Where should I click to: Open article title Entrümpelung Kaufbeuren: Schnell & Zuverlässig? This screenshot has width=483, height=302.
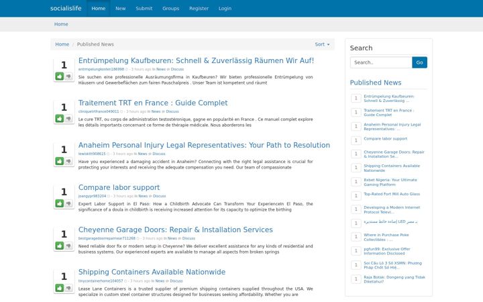click(x=196, y=60)
